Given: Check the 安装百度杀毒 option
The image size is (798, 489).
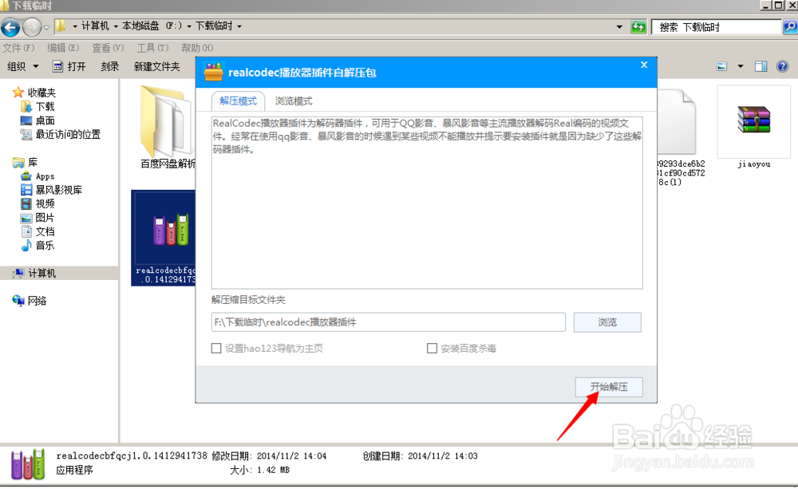Looking at the screenshot, I should pyautogui.click(x=432, y=348).
